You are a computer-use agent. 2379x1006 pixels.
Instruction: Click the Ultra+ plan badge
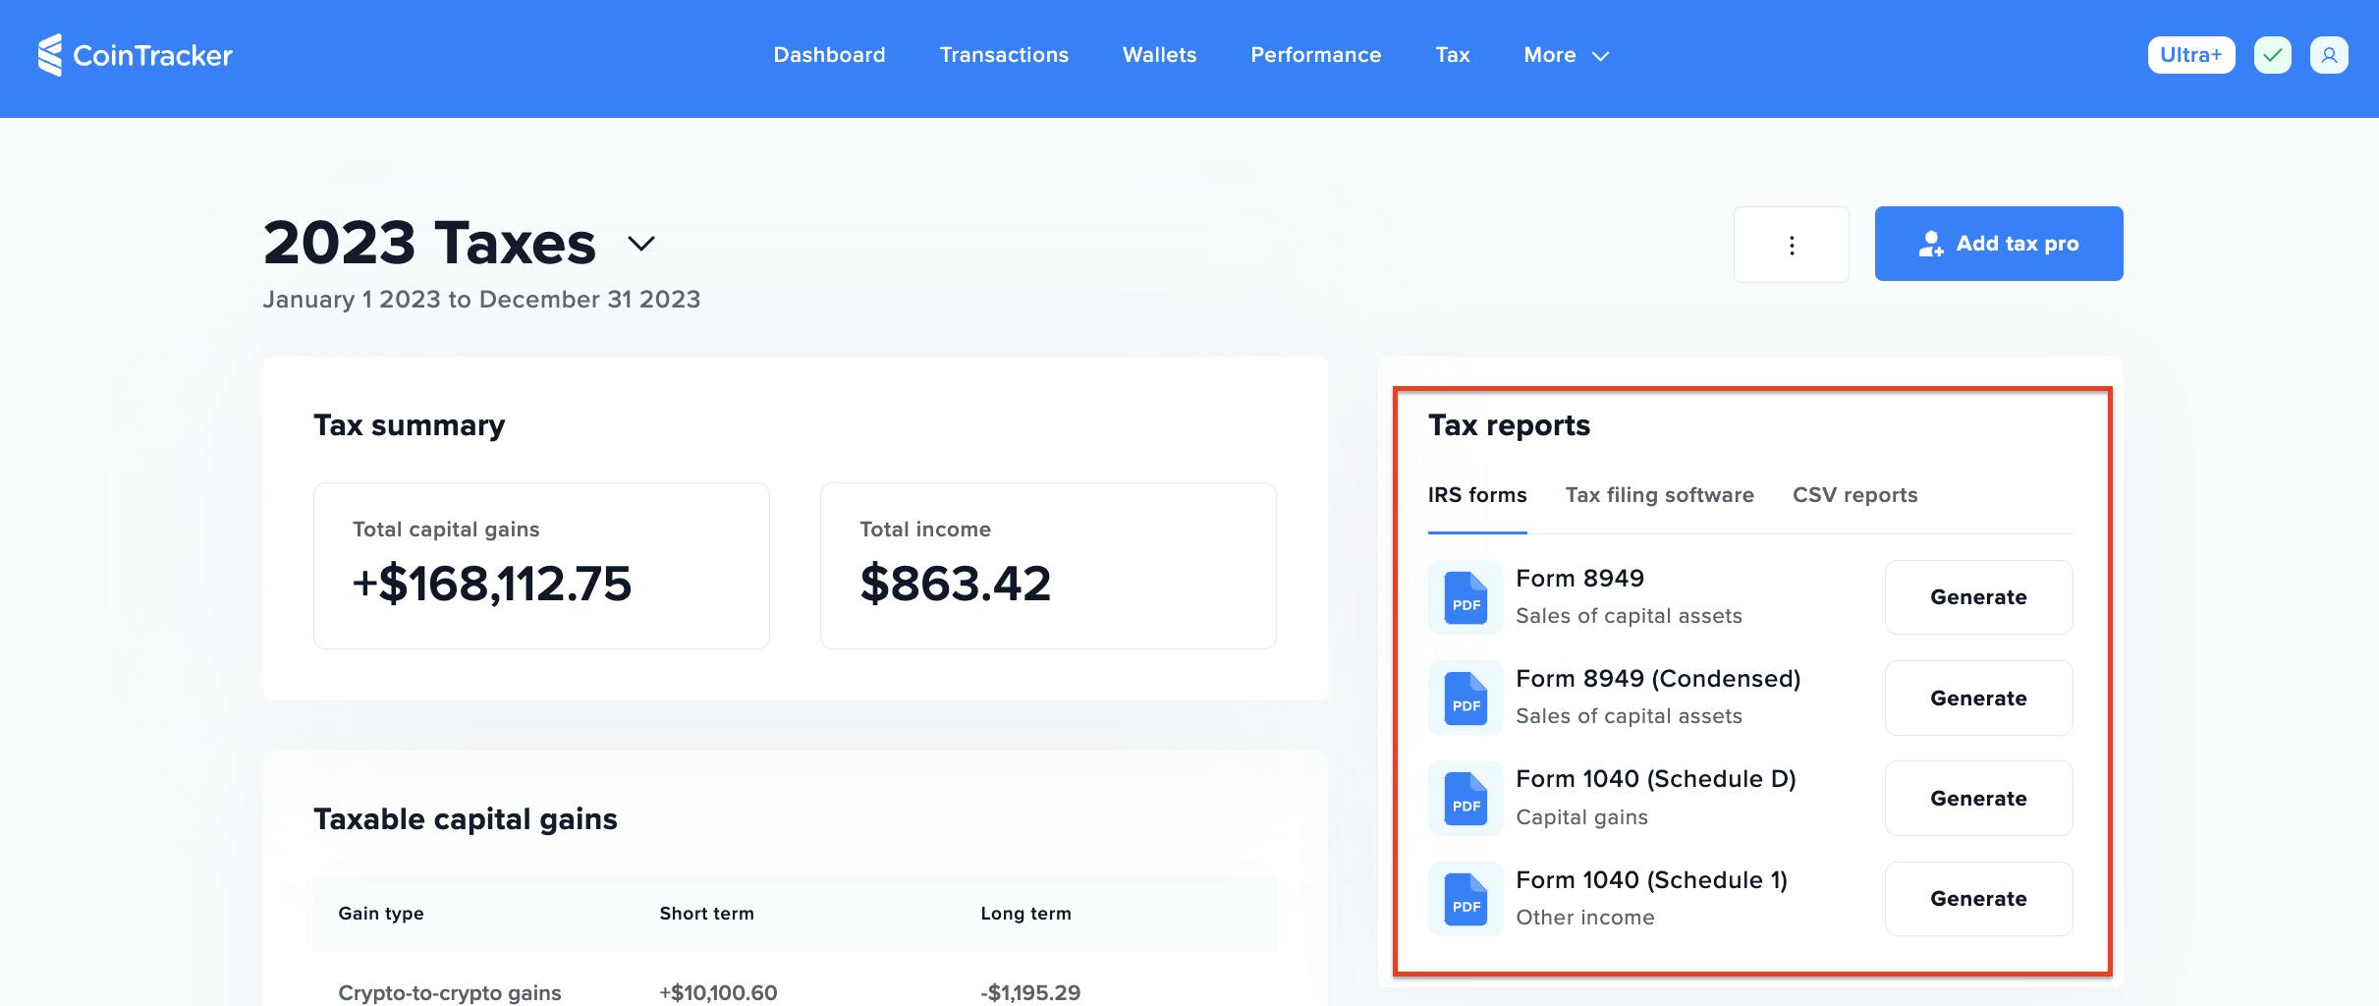pyautogui.click(x=2190, y=55)
